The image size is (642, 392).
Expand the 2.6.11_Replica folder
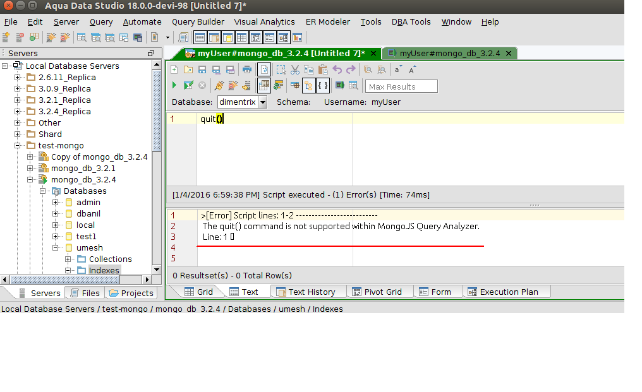tap(17, 78)
